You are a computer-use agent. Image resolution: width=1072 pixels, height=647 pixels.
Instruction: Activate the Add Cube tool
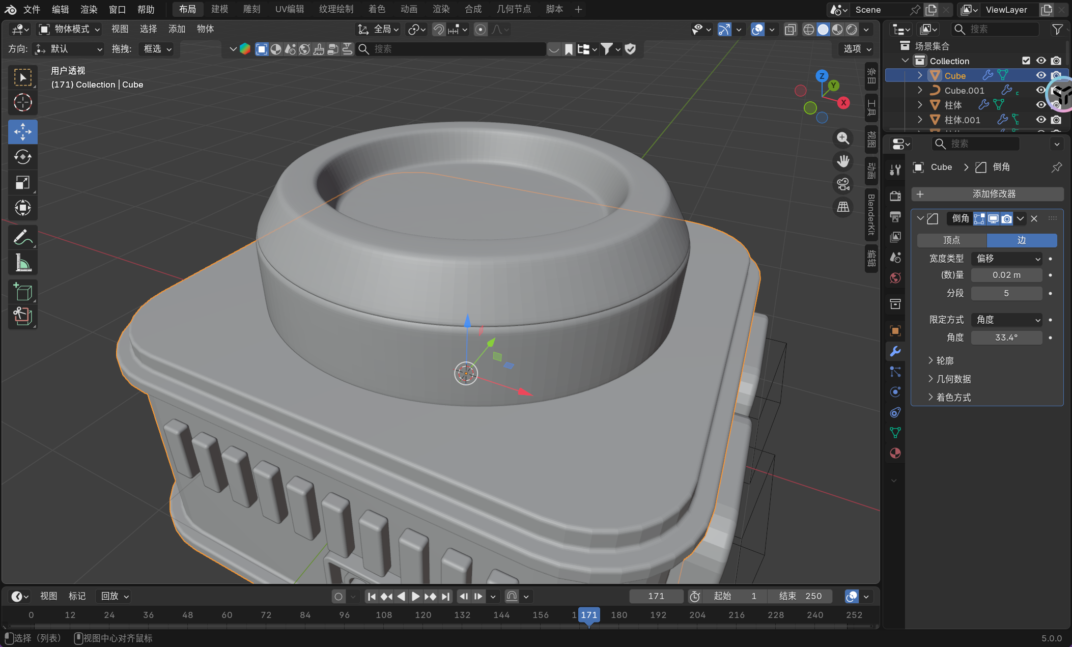[x=22, y=292]
